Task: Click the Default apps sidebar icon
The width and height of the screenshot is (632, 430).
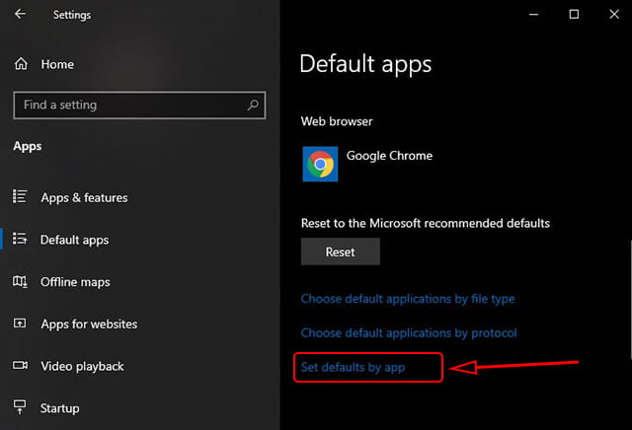Action: 20,240
